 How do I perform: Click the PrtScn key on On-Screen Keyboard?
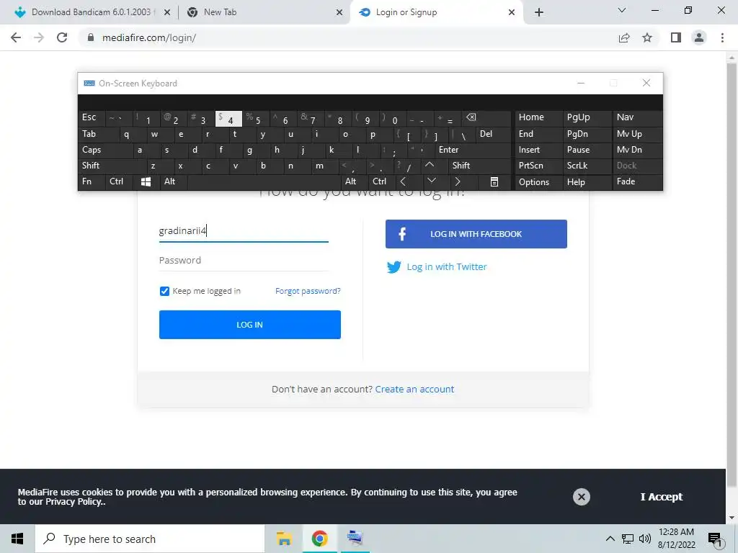(x=539, y=165)
